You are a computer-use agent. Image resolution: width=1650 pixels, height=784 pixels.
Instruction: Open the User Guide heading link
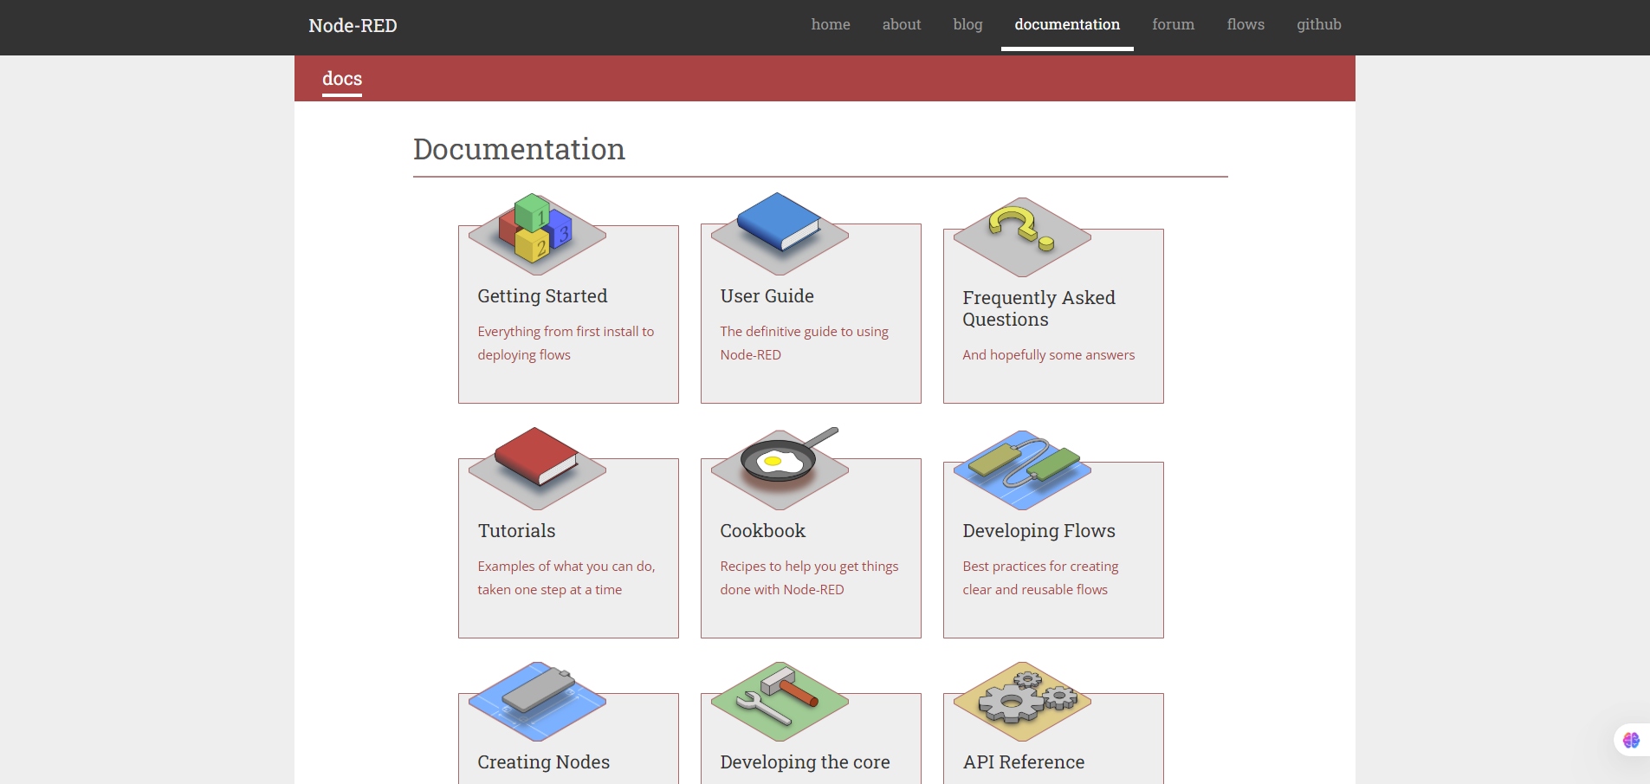[767, 296]
